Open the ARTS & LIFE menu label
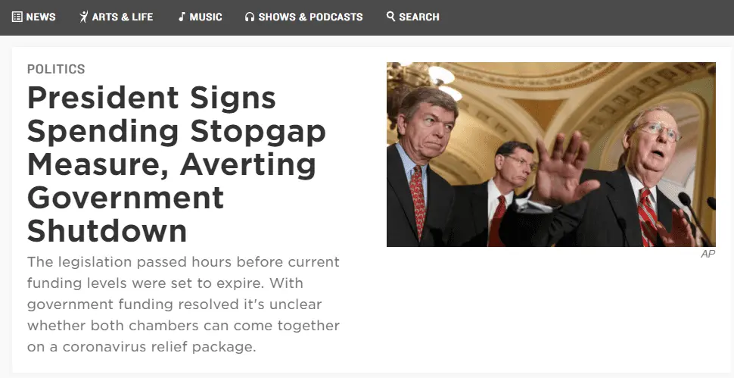The width and height of the screenshot is (734, 378). pos(123,17)
